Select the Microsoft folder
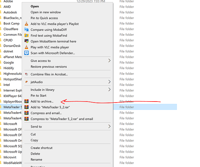Screen dimensions: 200x167 [10, 124]
